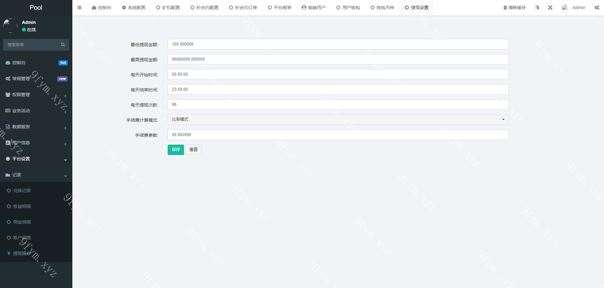Click the trash icon for 清除缓存
This screenshot has height=288, width=604.
click(x=505, y=8)
